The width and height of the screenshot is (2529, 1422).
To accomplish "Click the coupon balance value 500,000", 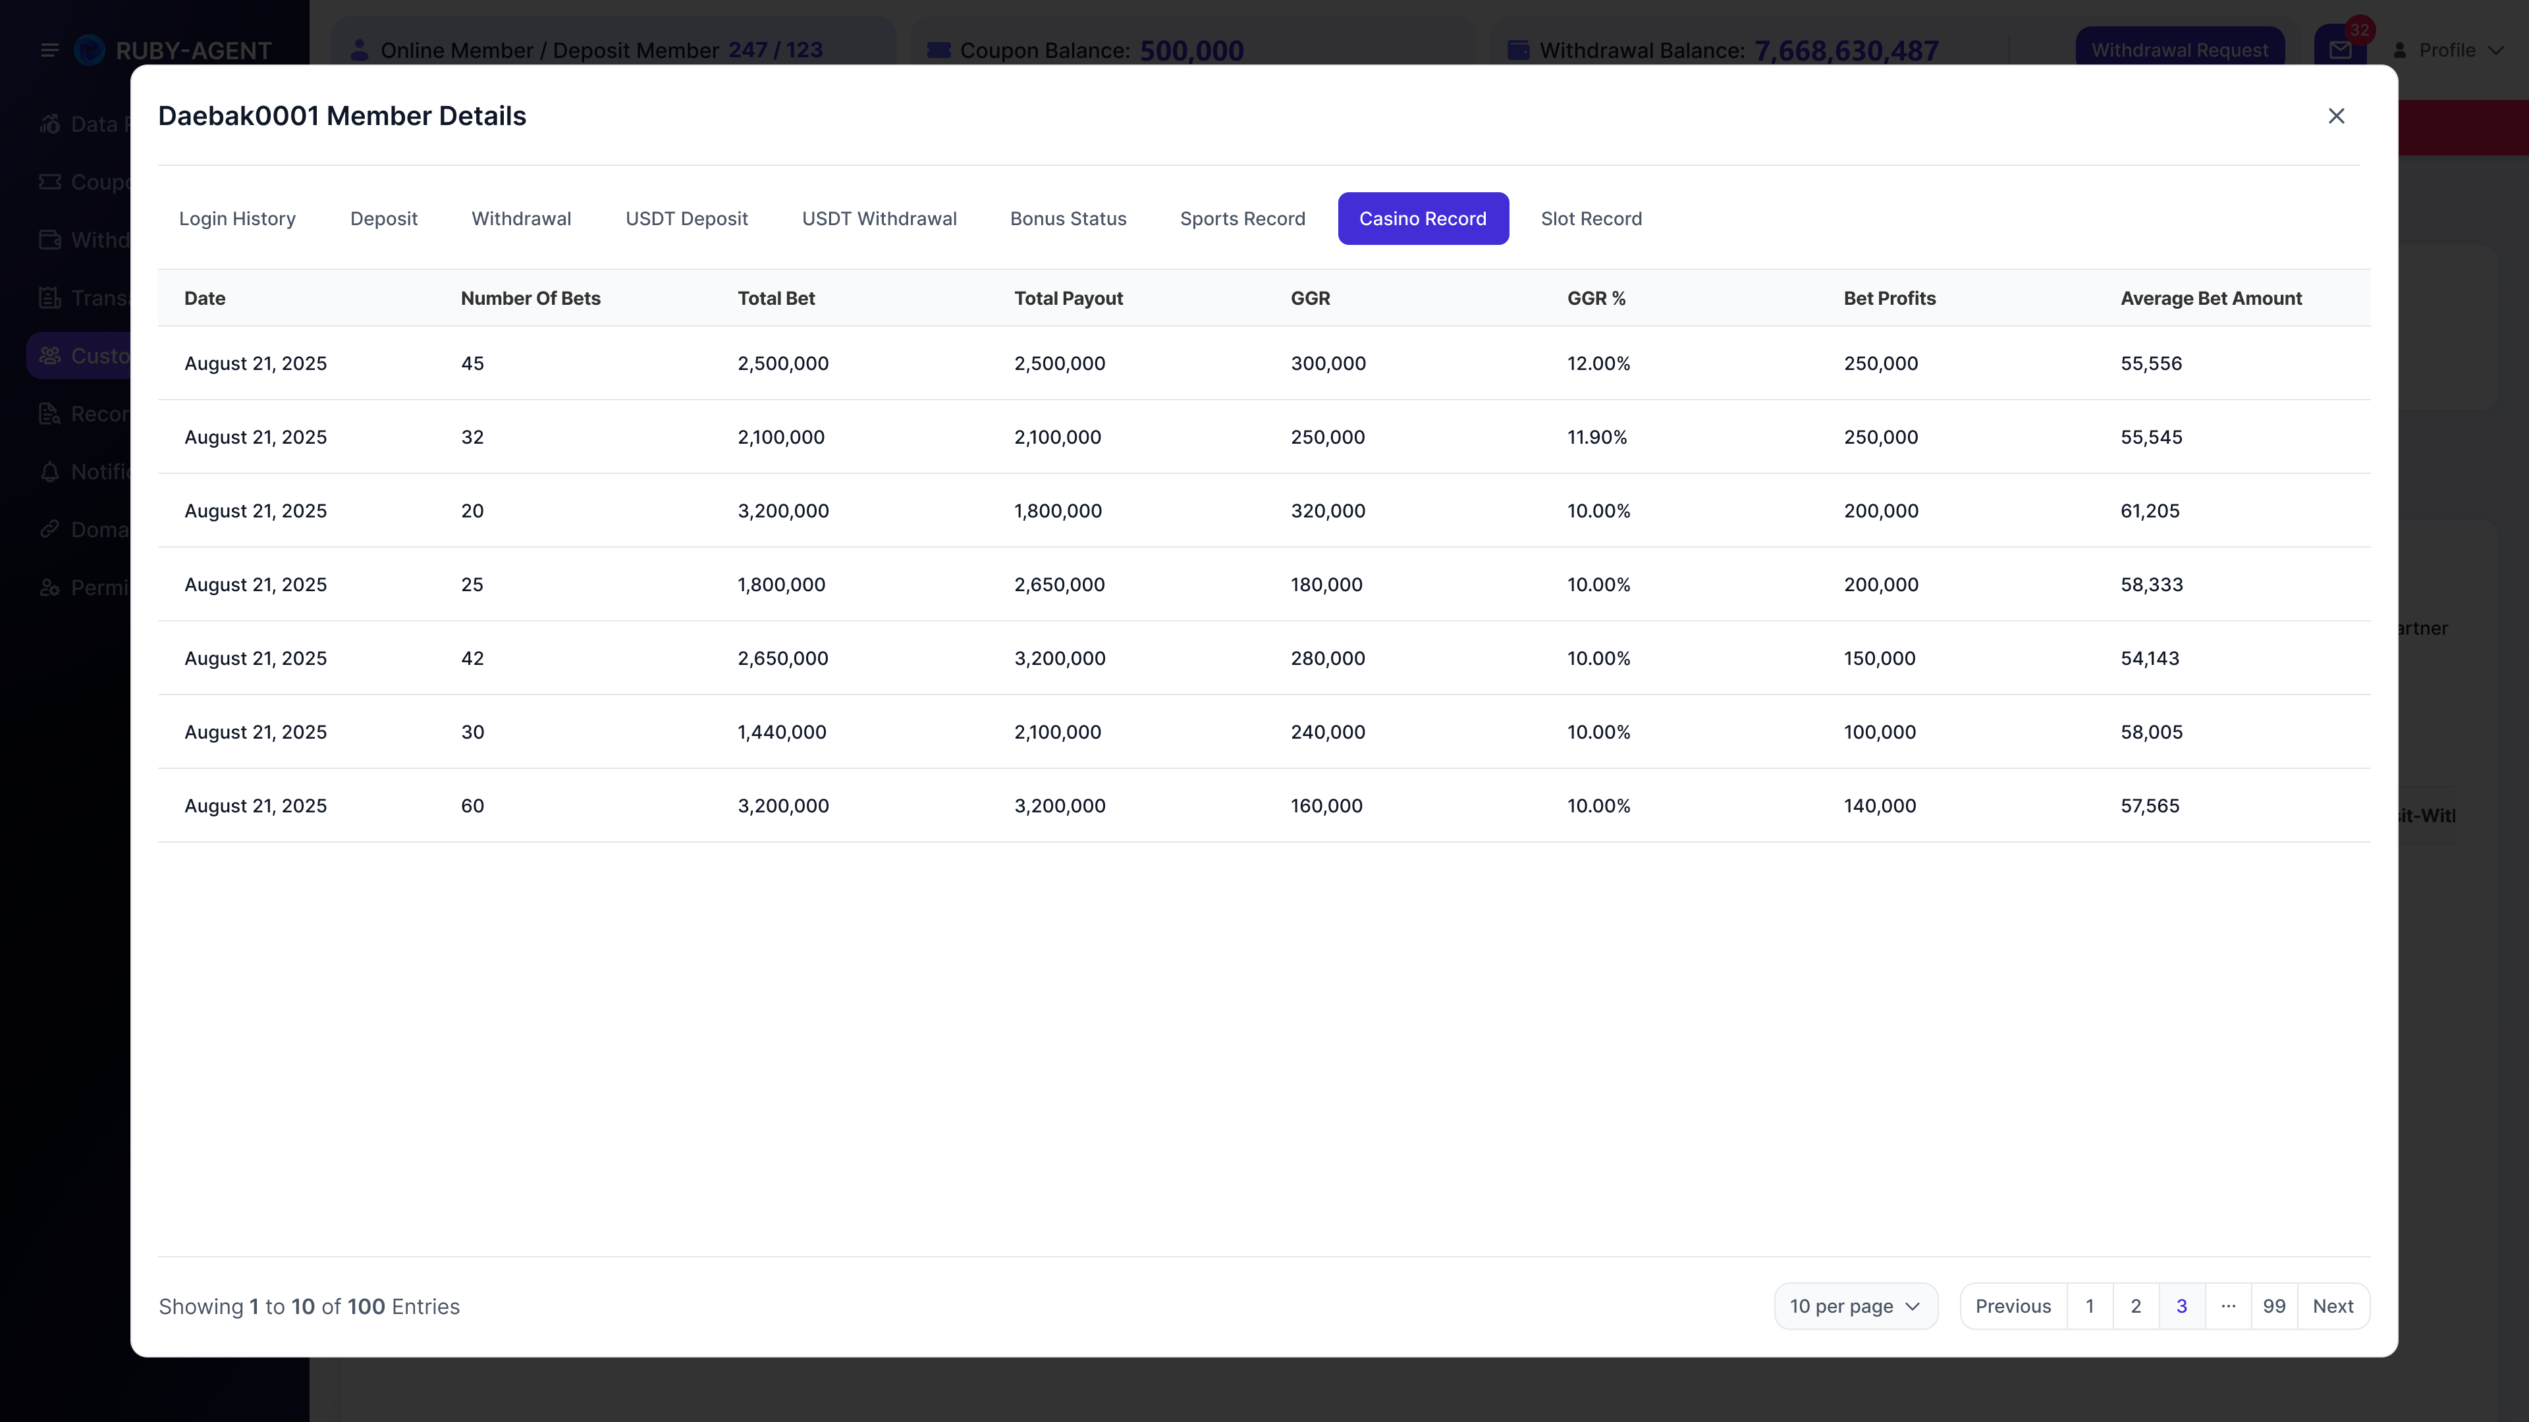I will click(1191, 50).
